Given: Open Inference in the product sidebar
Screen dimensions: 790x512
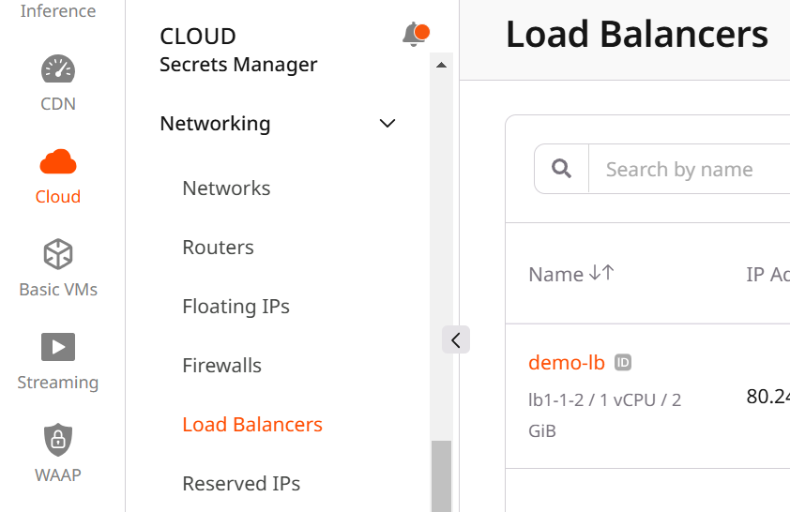Looking at the screenshot, I should coord(58,10).
